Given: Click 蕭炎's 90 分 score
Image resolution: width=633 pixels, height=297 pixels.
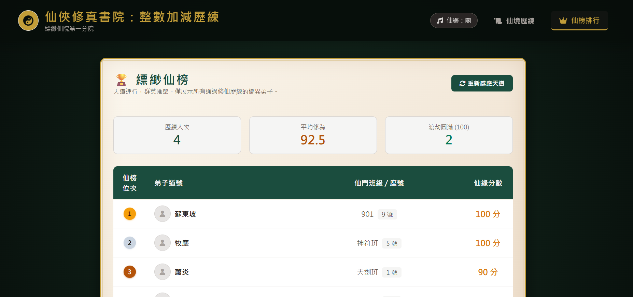Looking at the screenshot, I should [488, 272].
